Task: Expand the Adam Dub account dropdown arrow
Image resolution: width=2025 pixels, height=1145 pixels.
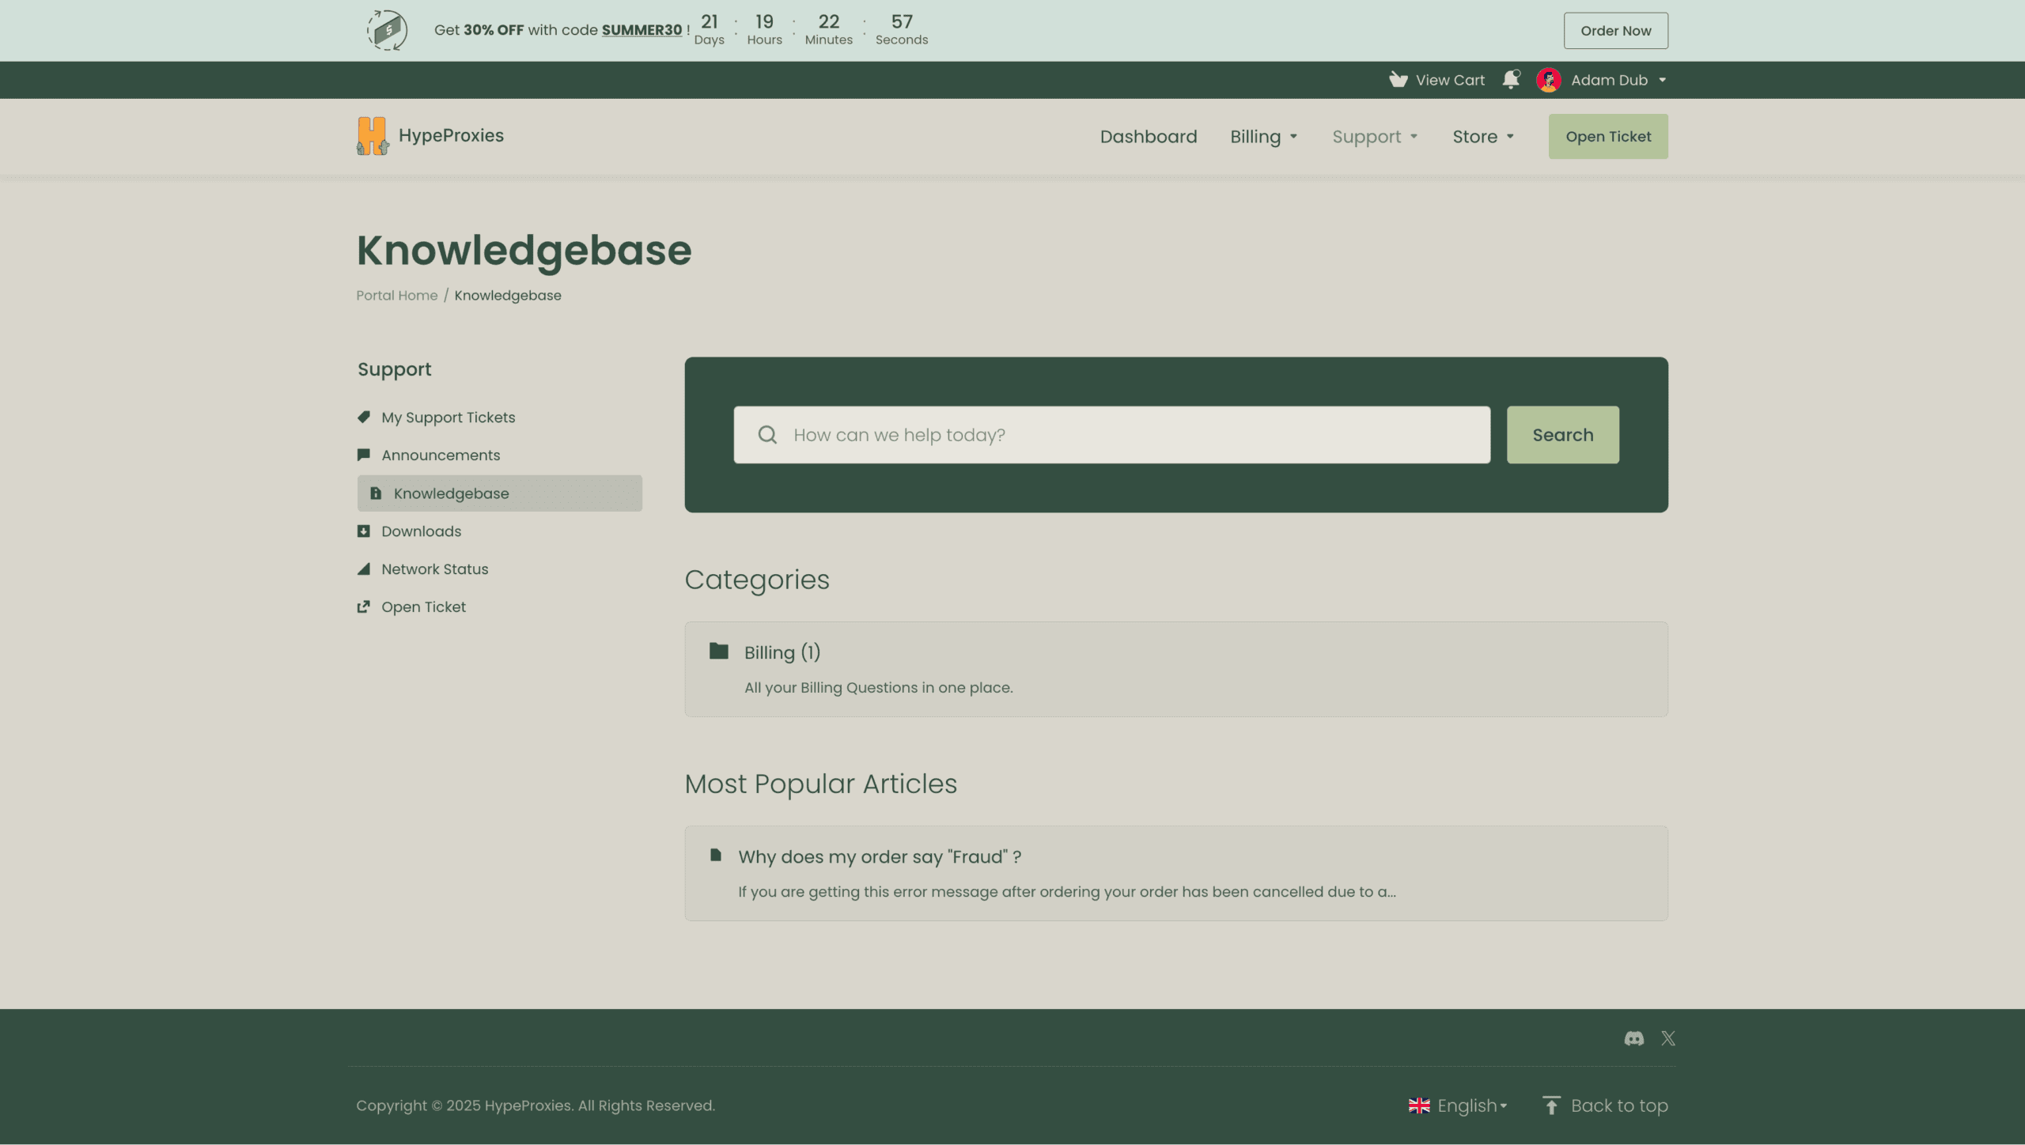Action: [1662, 80]
